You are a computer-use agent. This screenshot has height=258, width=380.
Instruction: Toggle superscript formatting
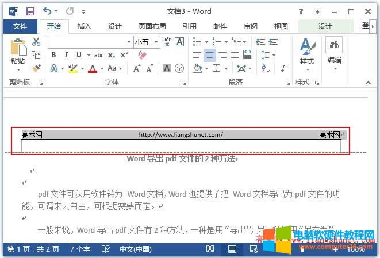point(124,55)
